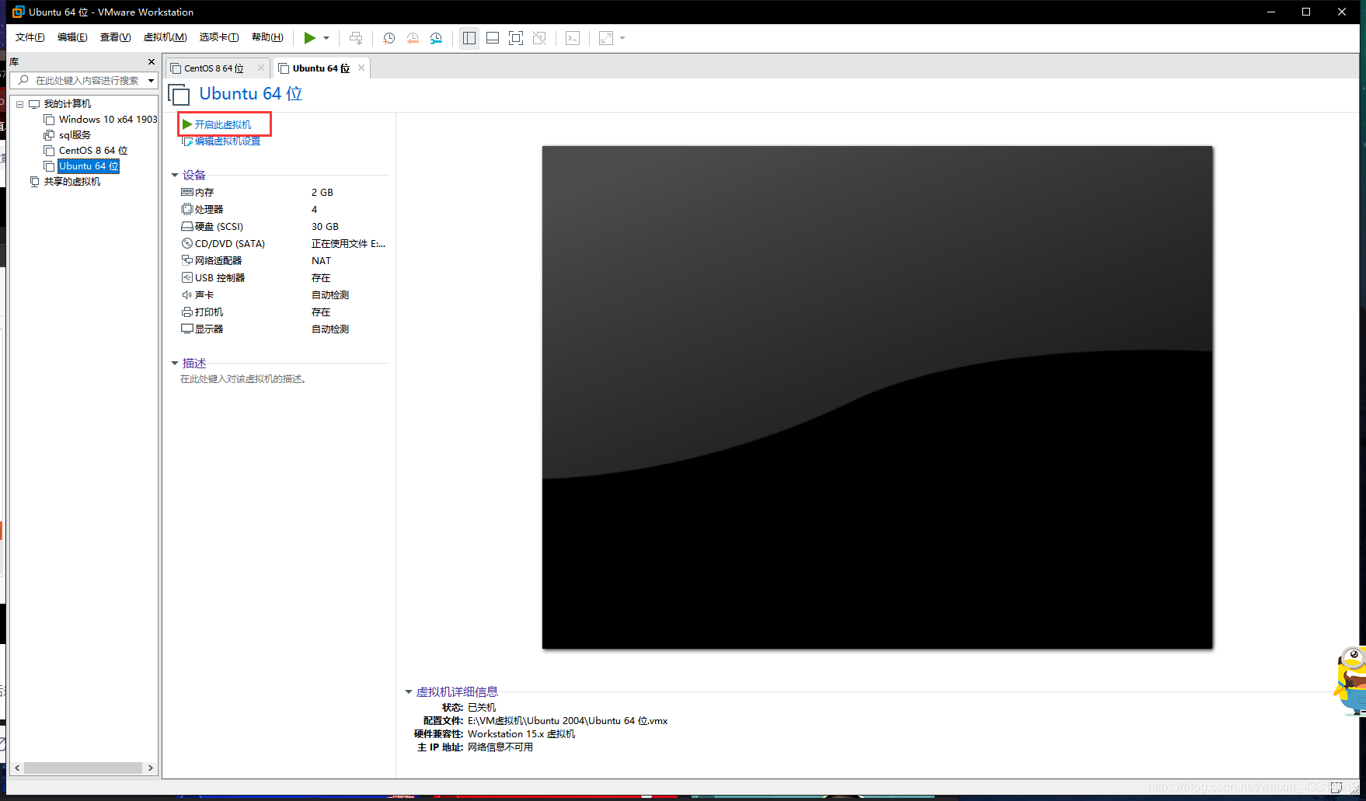Toggle the library sidebar view icon
The height and width of the screenshot is (801, 1366).
click(469, 38)
